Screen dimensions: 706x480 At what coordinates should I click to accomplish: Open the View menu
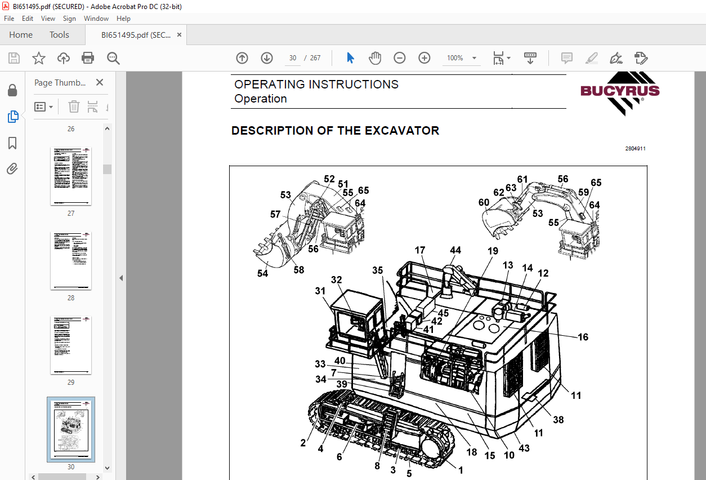48,19
